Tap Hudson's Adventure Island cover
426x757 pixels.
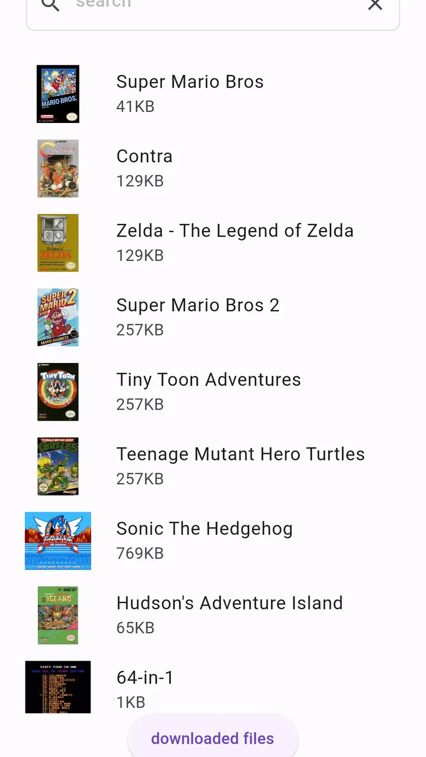tap(58, 615)
